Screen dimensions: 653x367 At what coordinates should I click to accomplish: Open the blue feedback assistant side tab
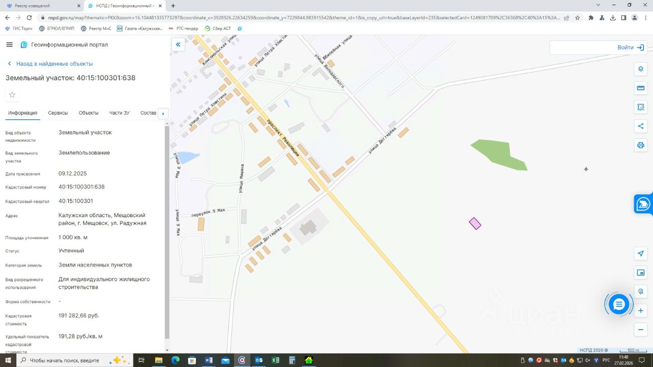[643, 204]
